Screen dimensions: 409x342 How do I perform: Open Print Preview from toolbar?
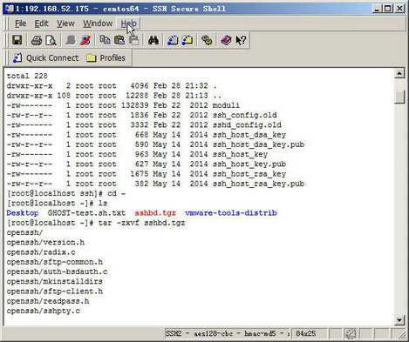(51, 40)
